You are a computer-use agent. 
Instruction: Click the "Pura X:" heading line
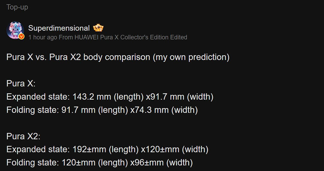pos(21,84)
